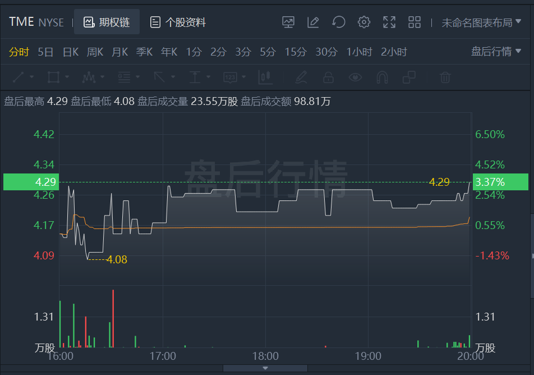This screenshot has width=534, height=375.
Task: Switch to the 月K chart
Action: point(120,52)
